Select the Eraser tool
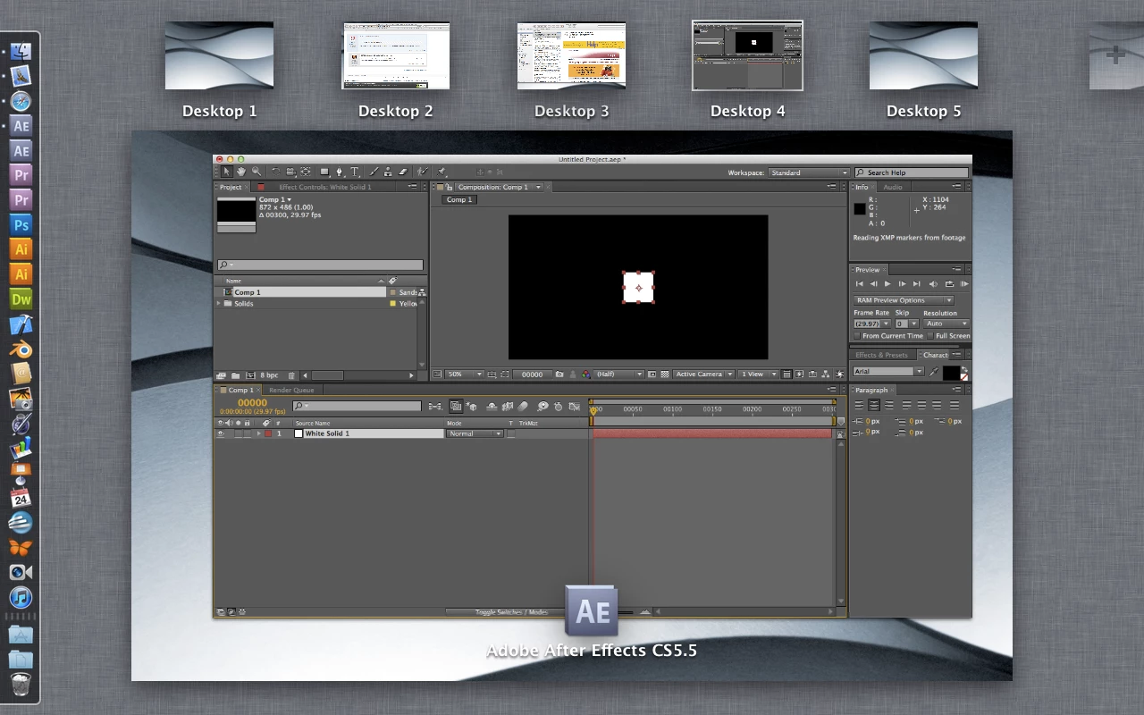The height and width of the screenshot is (715, 1144). 403,172
